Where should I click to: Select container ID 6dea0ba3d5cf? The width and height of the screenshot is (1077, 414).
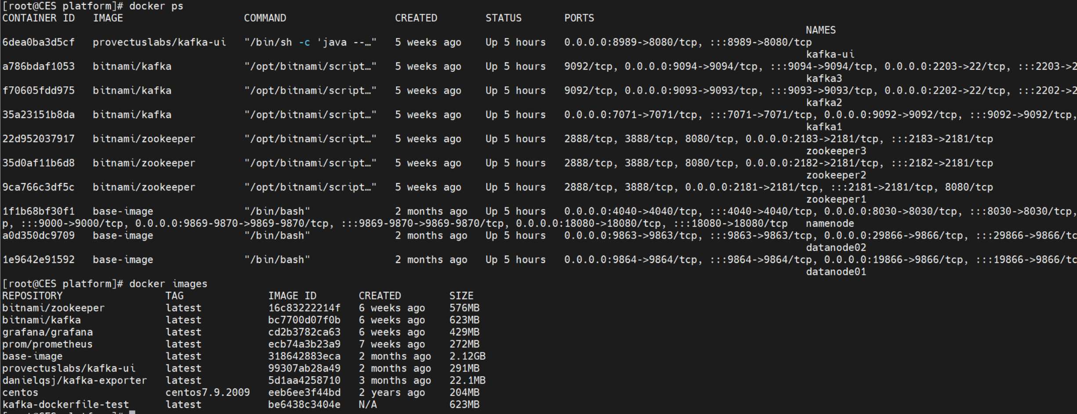[x=38, y=42]
